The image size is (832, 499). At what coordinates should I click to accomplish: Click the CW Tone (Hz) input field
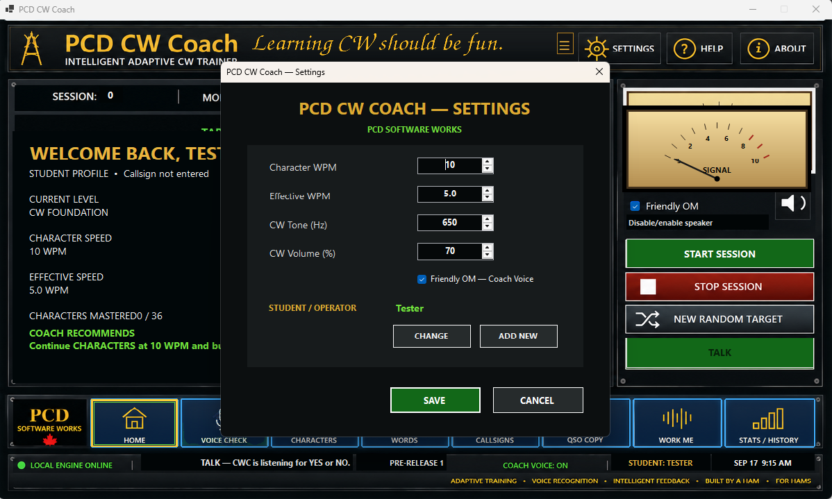click(449, 223)
